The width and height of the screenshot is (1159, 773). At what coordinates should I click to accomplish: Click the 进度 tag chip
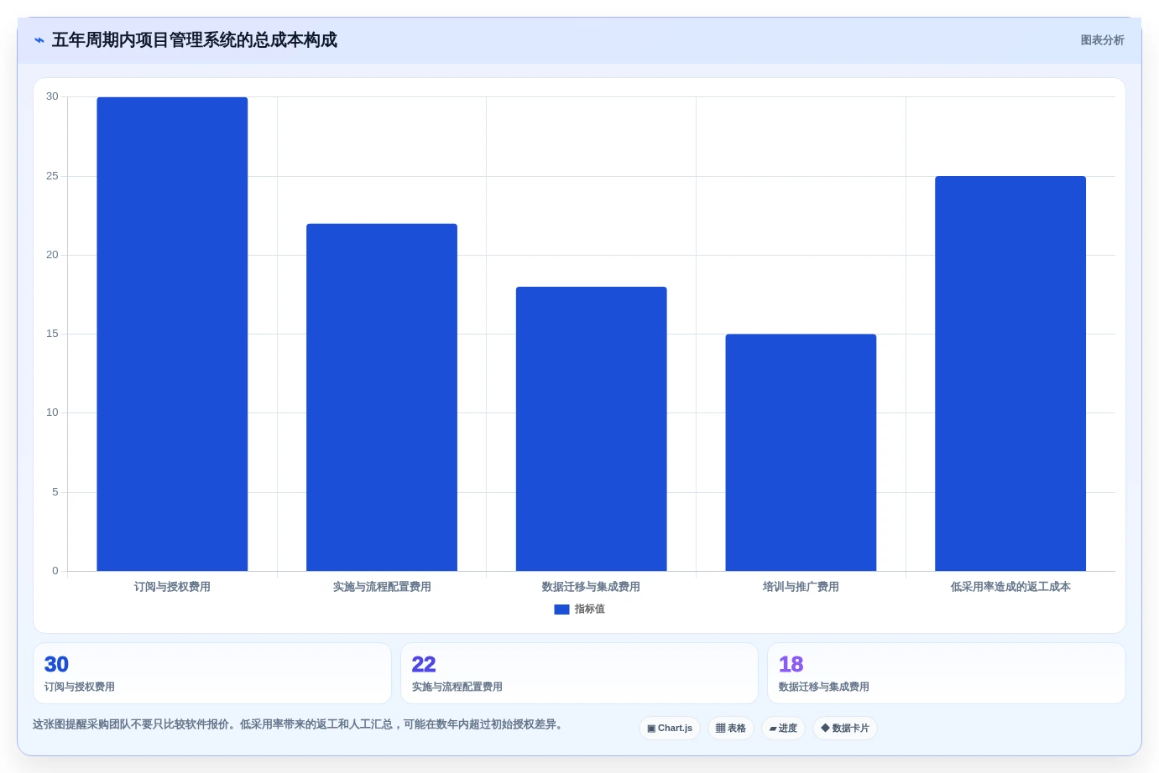[783, 728]
